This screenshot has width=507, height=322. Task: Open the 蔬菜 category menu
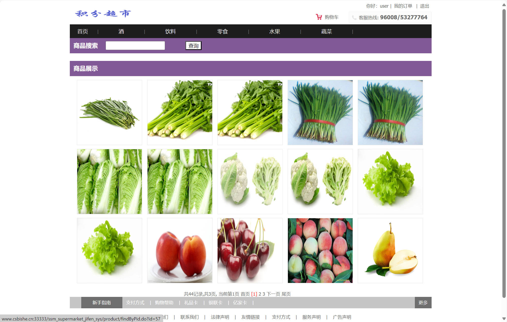coord(326,31)
